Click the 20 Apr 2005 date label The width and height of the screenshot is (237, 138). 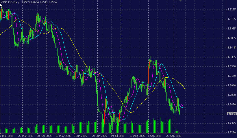coord(44,136)
